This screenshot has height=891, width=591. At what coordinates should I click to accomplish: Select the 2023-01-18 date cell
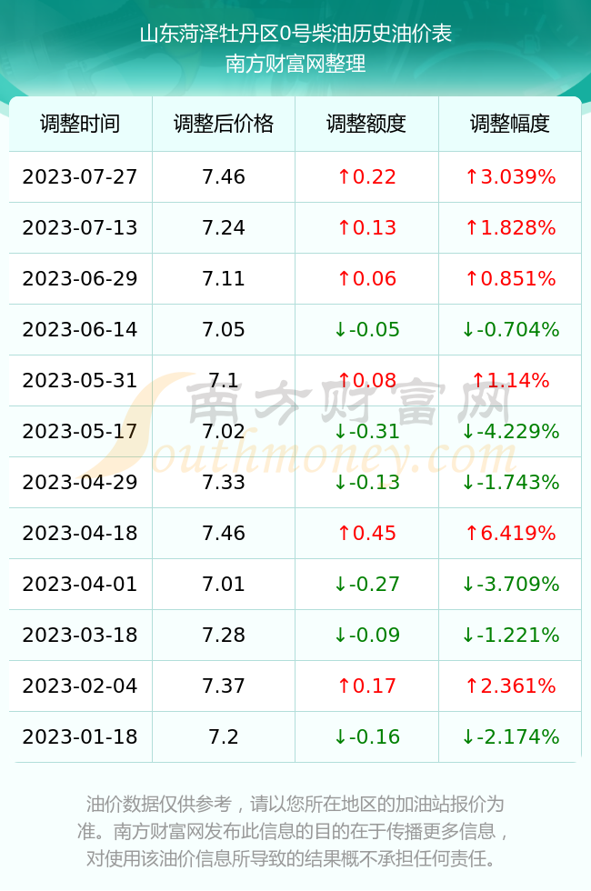coord(80,737)
